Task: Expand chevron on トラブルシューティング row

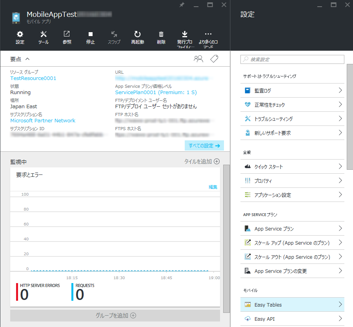Action: (x=340, y=118)
